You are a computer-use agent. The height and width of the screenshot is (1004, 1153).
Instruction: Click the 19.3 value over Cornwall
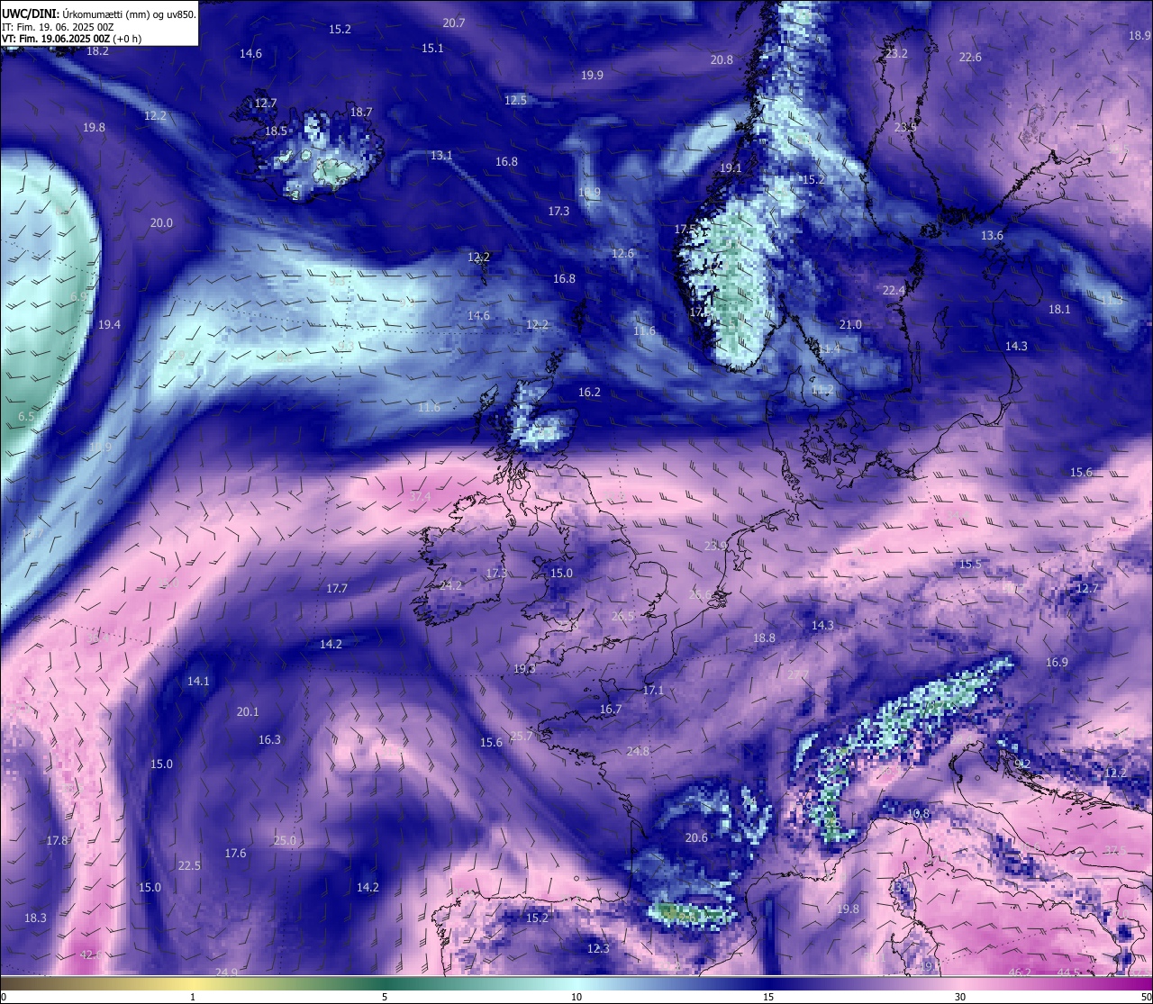pyautogui.click(x=524, y=669)
